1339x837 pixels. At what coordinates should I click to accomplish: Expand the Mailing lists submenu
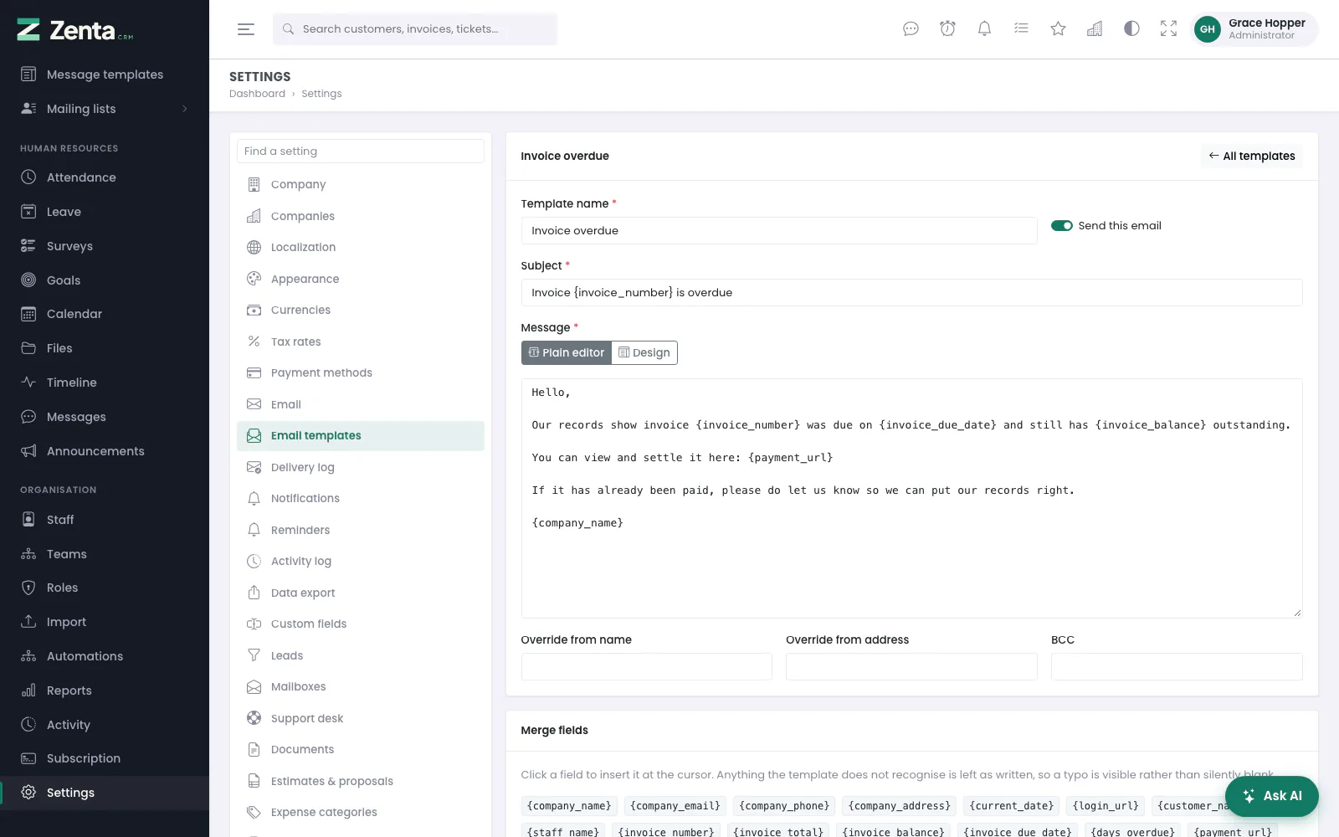(105, 109)
